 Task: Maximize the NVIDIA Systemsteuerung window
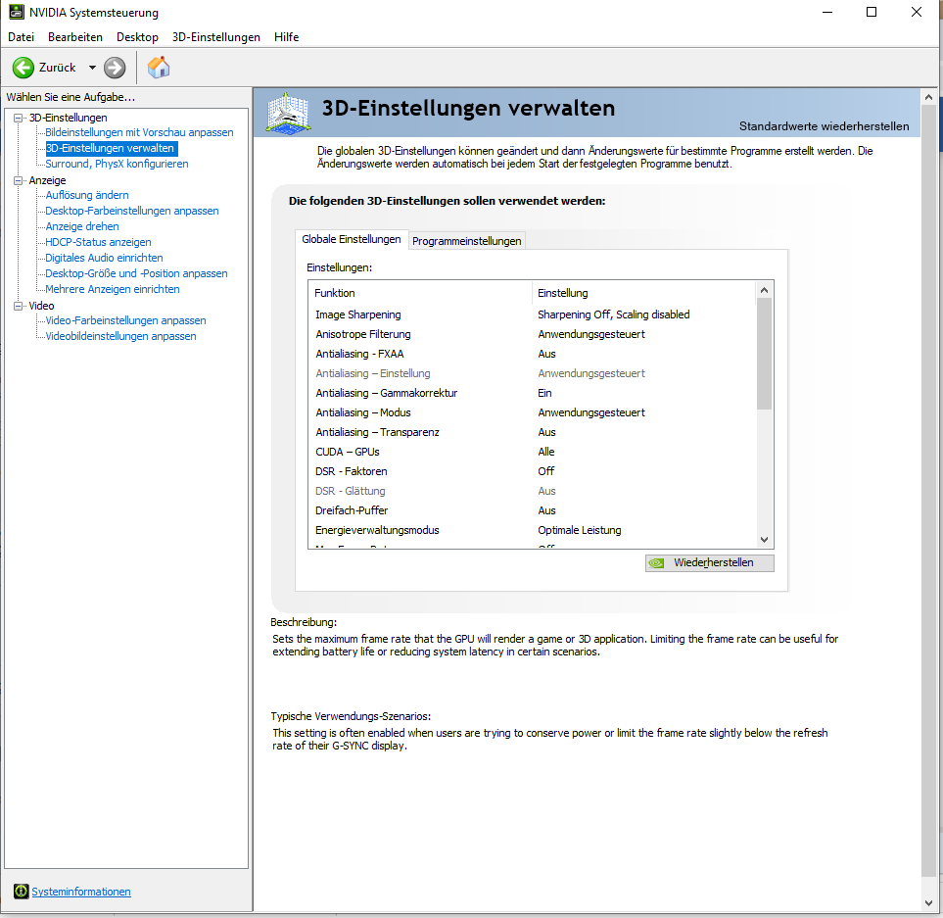pyautogui.click(x=871, y=12)
